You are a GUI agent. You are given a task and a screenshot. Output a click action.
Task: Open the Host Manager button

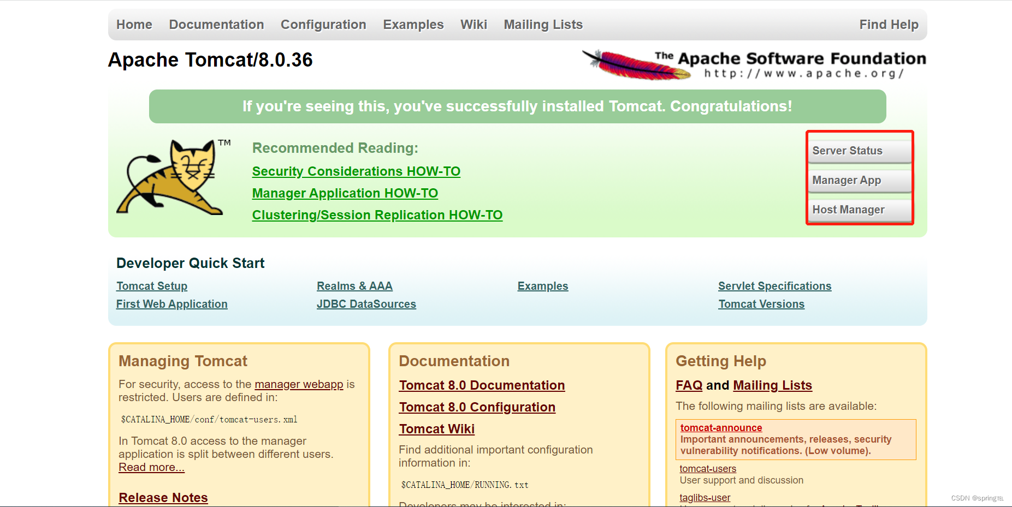click(x=860, y=210)
